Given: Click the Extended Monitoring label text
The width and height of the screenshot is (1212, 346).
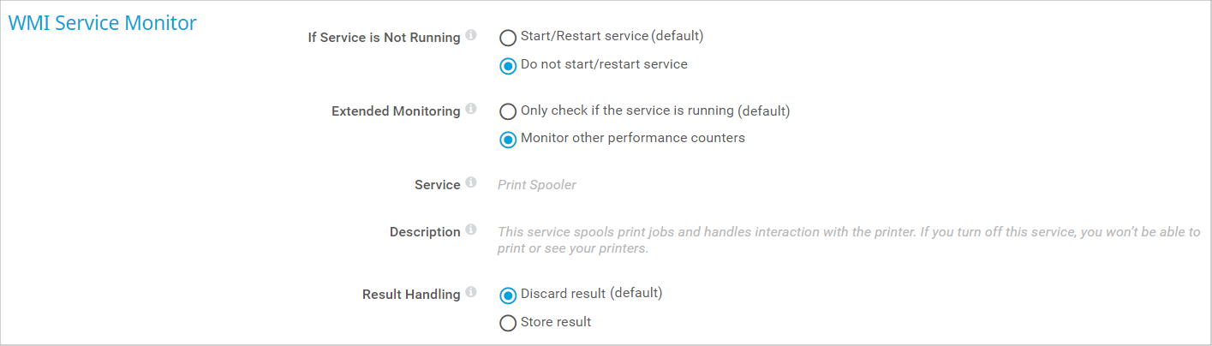Looking at the screenshot, I should click(396, 111).
